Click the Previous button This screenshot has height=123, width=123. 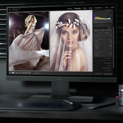[x=98, y=74]
